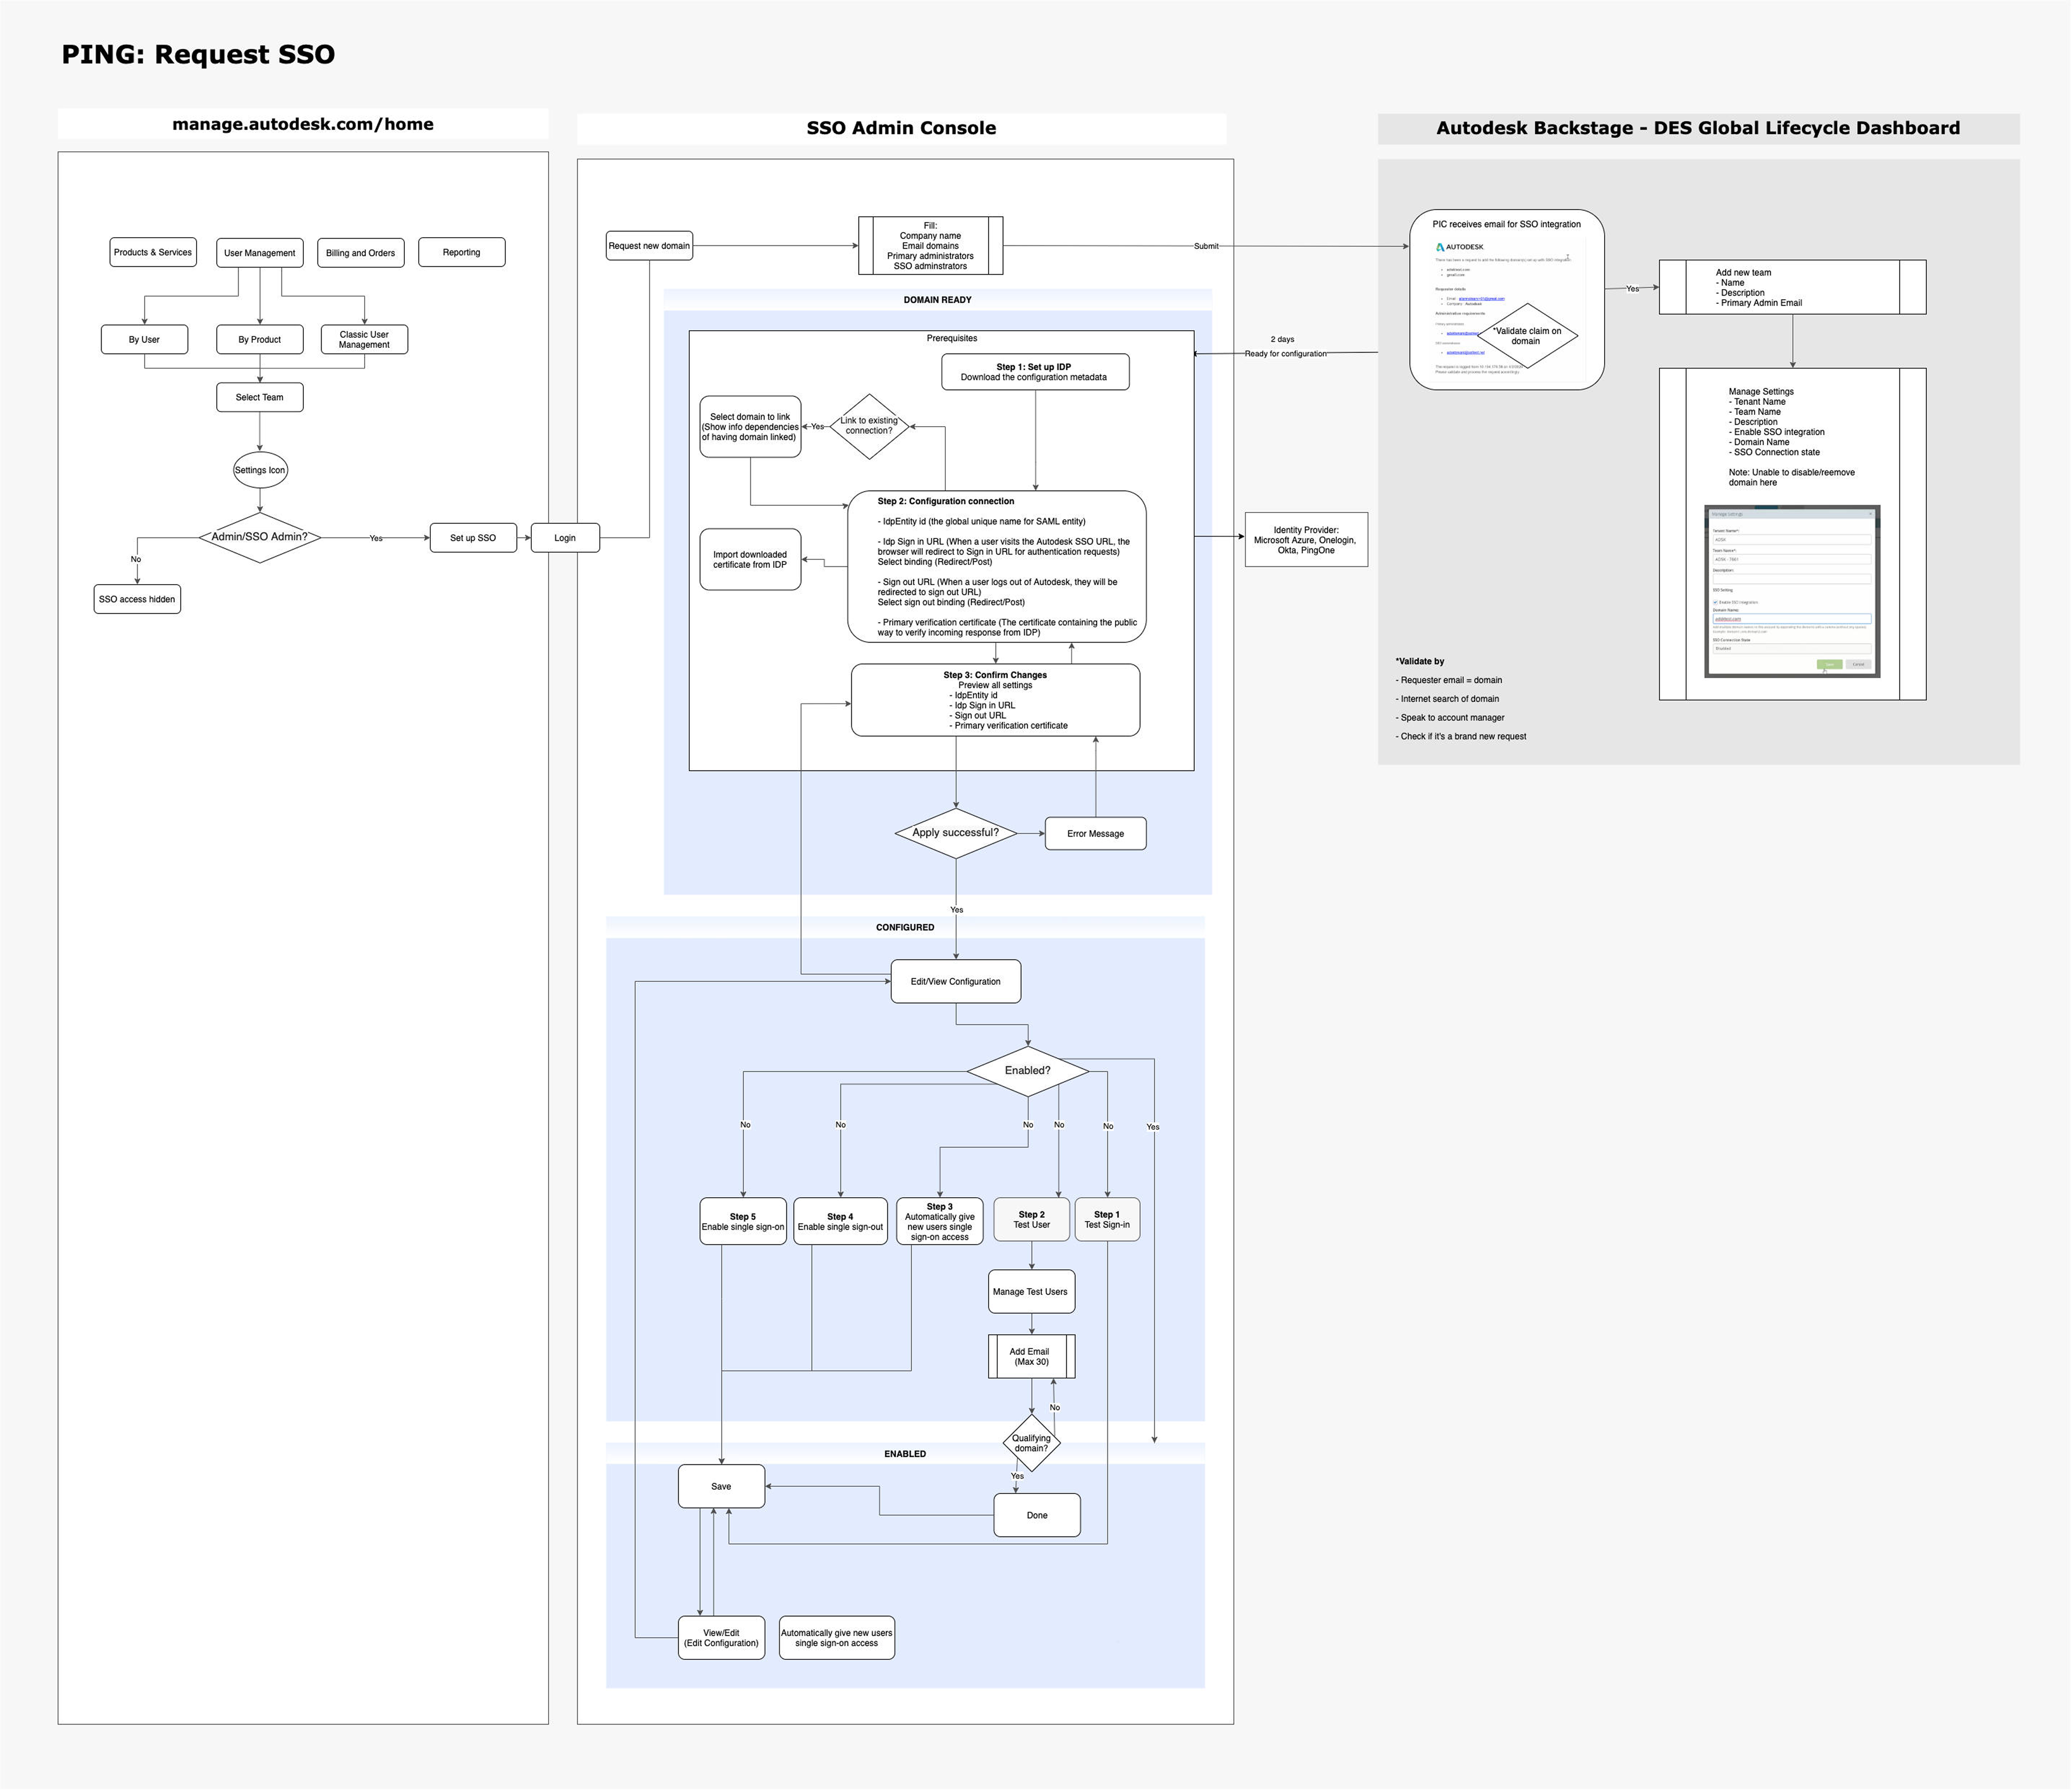Click the Set up SSO node
This screenshot has height=1790, width=2072.
(x=473, y=538)
